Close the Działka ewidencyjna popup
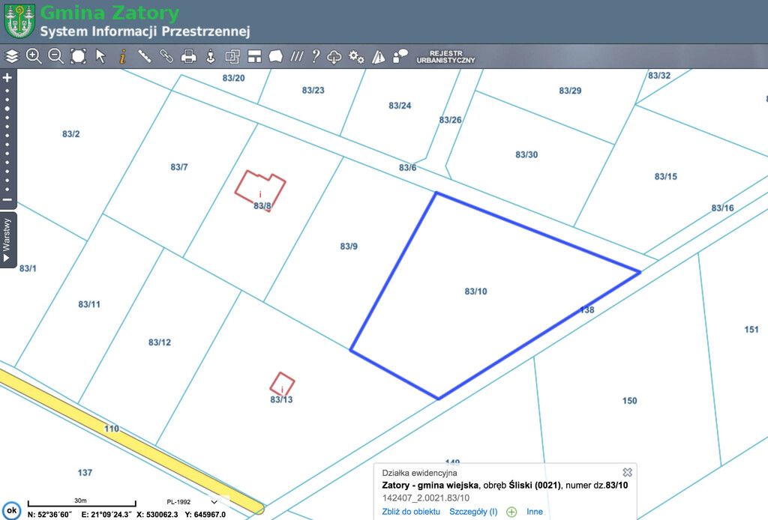Screen dimensions: 768x520 click(628, 472)
